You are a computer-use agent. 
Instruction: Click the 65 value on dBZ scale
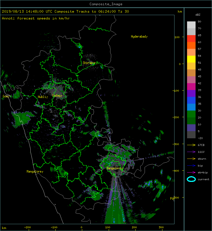(199, 35)
